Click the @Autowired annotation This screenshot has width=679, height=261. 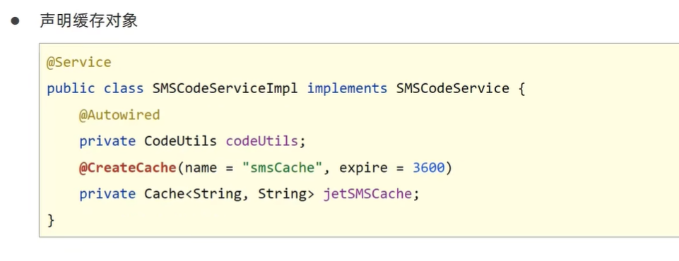tap(119, 116)
